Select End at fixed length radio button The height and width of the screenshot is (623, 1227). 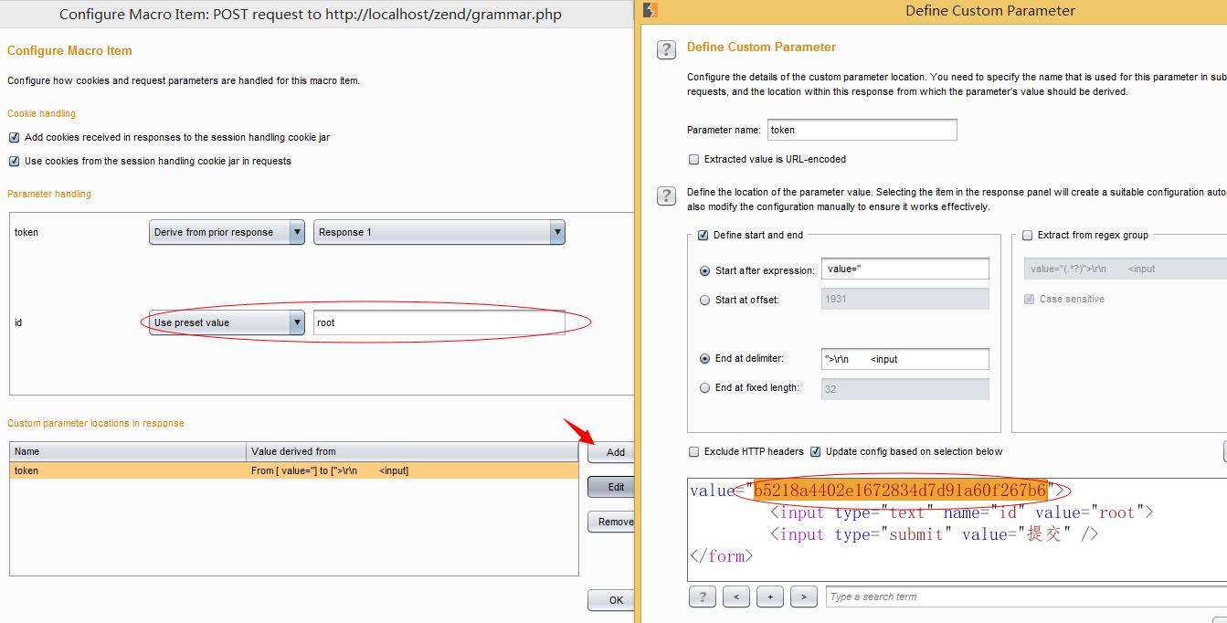click(x=704, y=387)
